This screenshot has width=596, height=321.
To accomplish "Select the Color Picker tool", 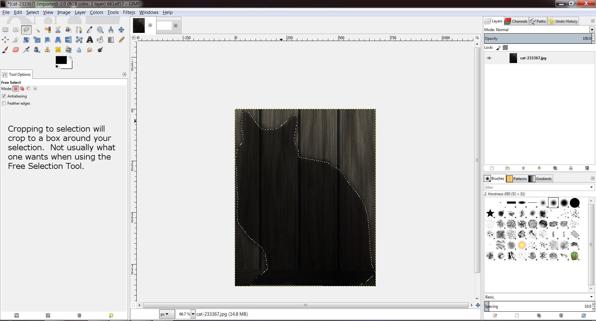I will point(90,30).
